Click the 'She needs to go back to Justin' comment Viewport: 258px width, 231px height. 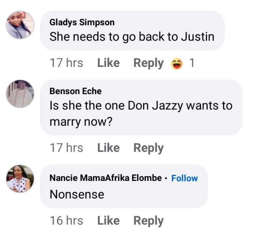coord(131,37)
